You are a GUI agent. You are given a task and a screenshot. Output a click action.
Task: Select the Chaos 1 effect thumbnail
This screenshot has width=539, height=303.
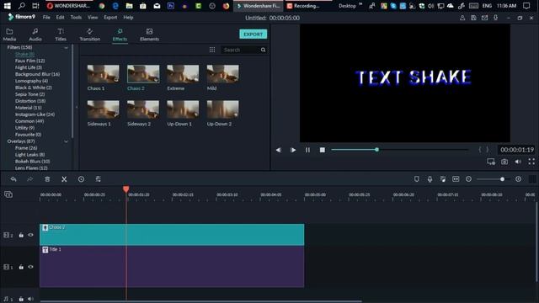(x=103, y=74)
